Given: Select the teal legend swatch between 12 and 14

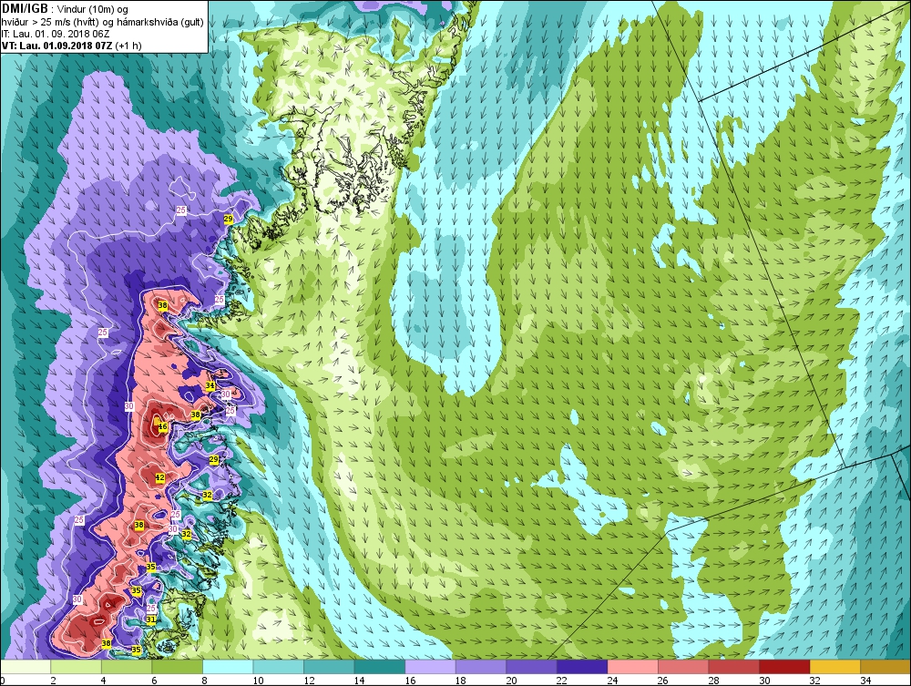Looking at the screenshot, I should coord(329,667).
